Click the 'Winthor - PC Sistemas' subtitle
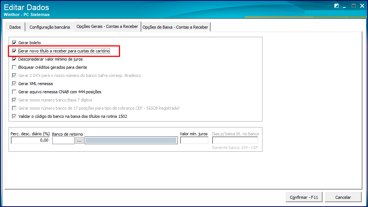 (x=26, y=14)
